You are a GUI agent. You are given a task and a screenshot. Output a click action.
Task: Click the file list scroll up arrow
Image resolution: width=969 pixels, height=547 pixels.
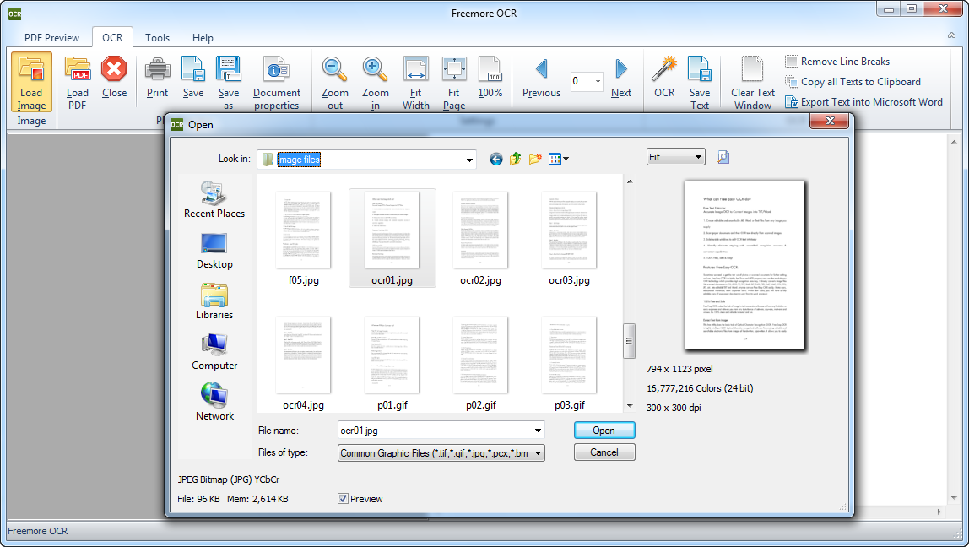(630, 181)
